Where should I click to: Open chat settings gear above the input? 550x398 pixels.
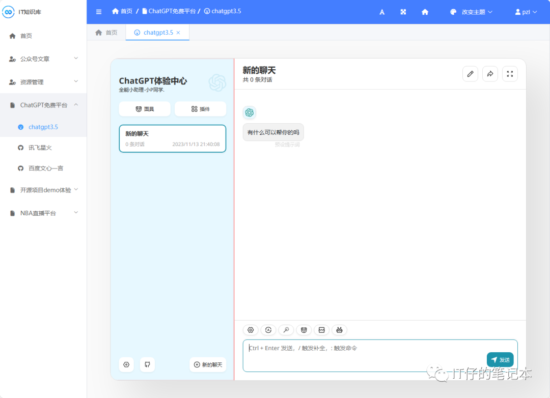(251, 330)
